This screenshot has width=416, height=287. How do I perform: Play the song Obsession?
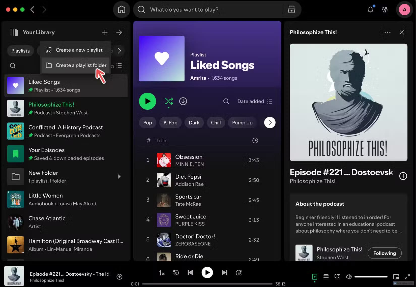[206, 160]
